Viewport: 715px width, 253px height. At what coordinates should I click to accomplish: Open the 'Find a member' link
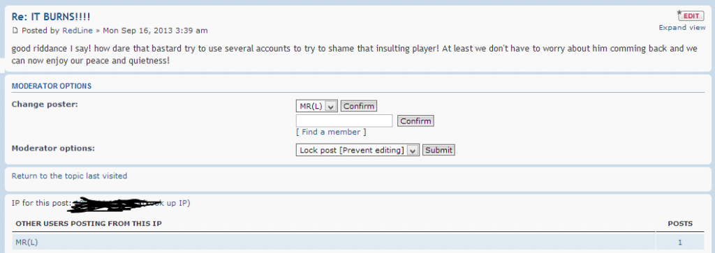(x=331, y=132)
